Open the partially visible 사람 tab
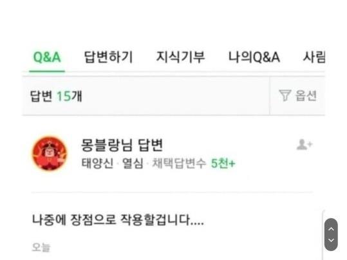The width and height of the screenshot is (347, 260). (314, 57)
